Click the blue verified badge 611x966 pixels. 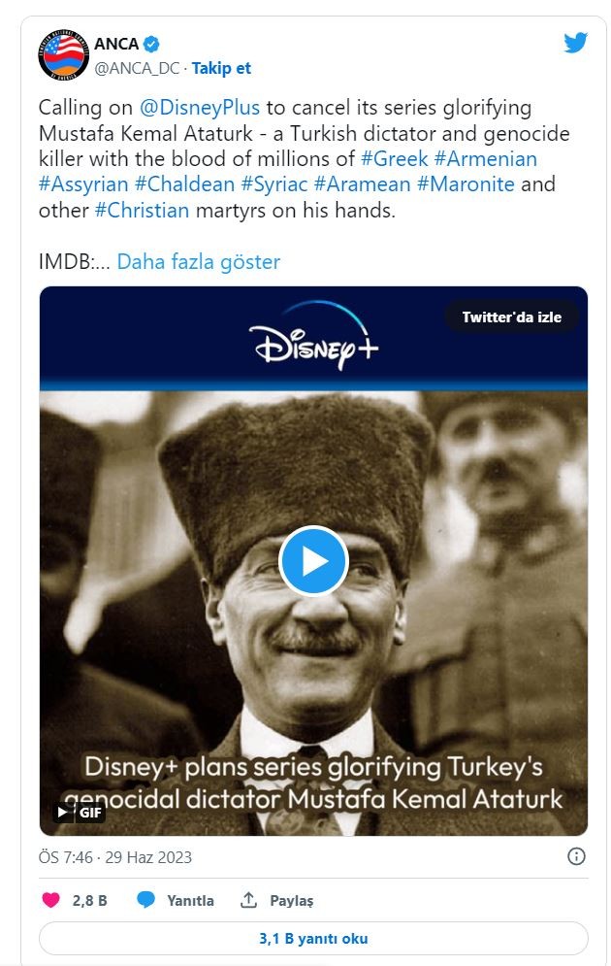pyautogui.click(x=152, y=45)
